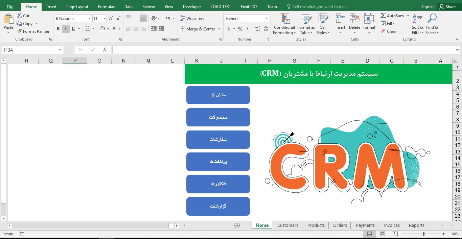Toggle Wrap Text
The width and height of the screenshot is (462, 239).
click(192, 18)
